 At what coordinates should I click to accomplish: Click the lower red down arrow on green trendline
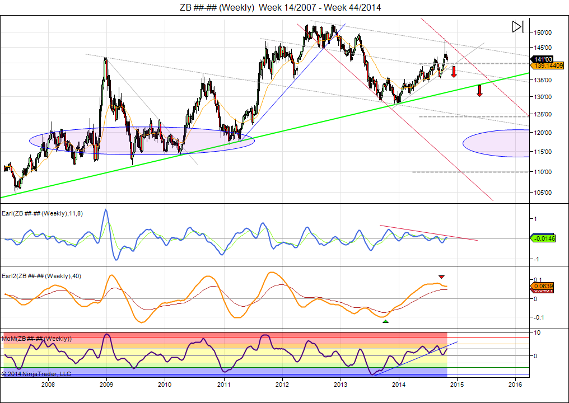479,91
